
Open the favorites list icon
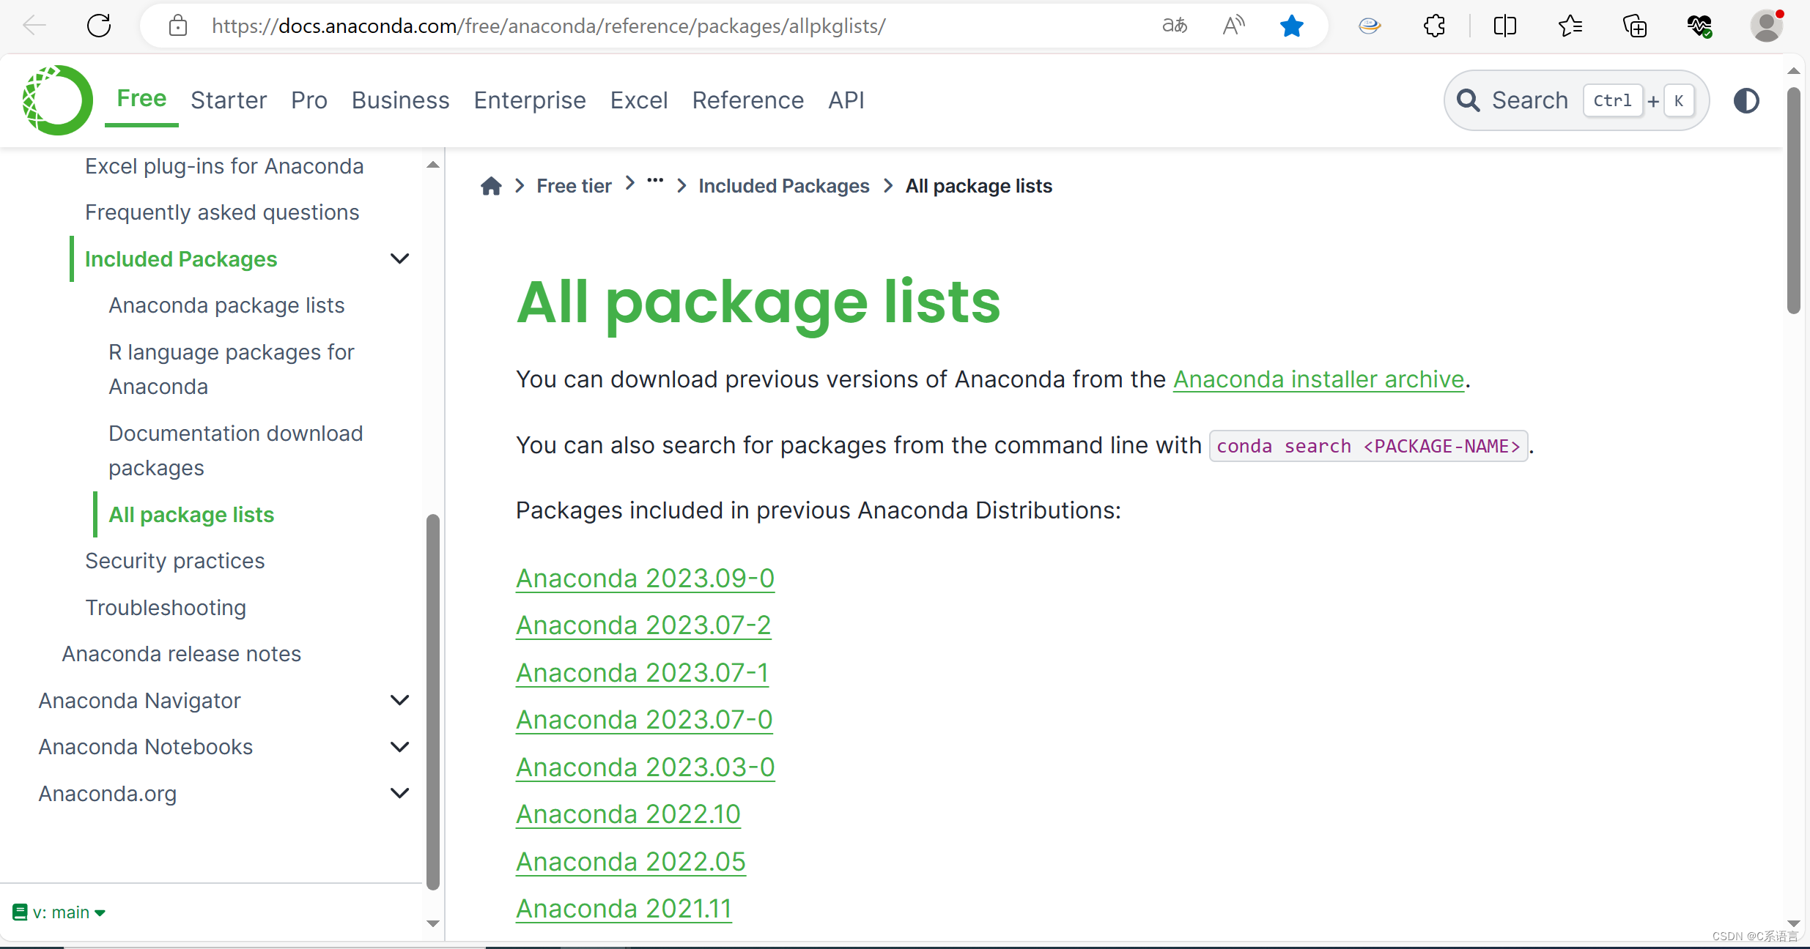(x=1570, y=26)
